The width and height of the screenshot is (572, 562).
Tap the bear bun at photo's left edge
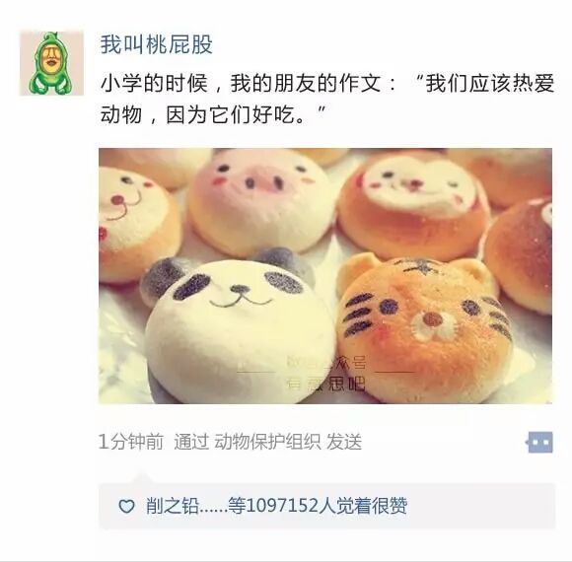point(137,224)
